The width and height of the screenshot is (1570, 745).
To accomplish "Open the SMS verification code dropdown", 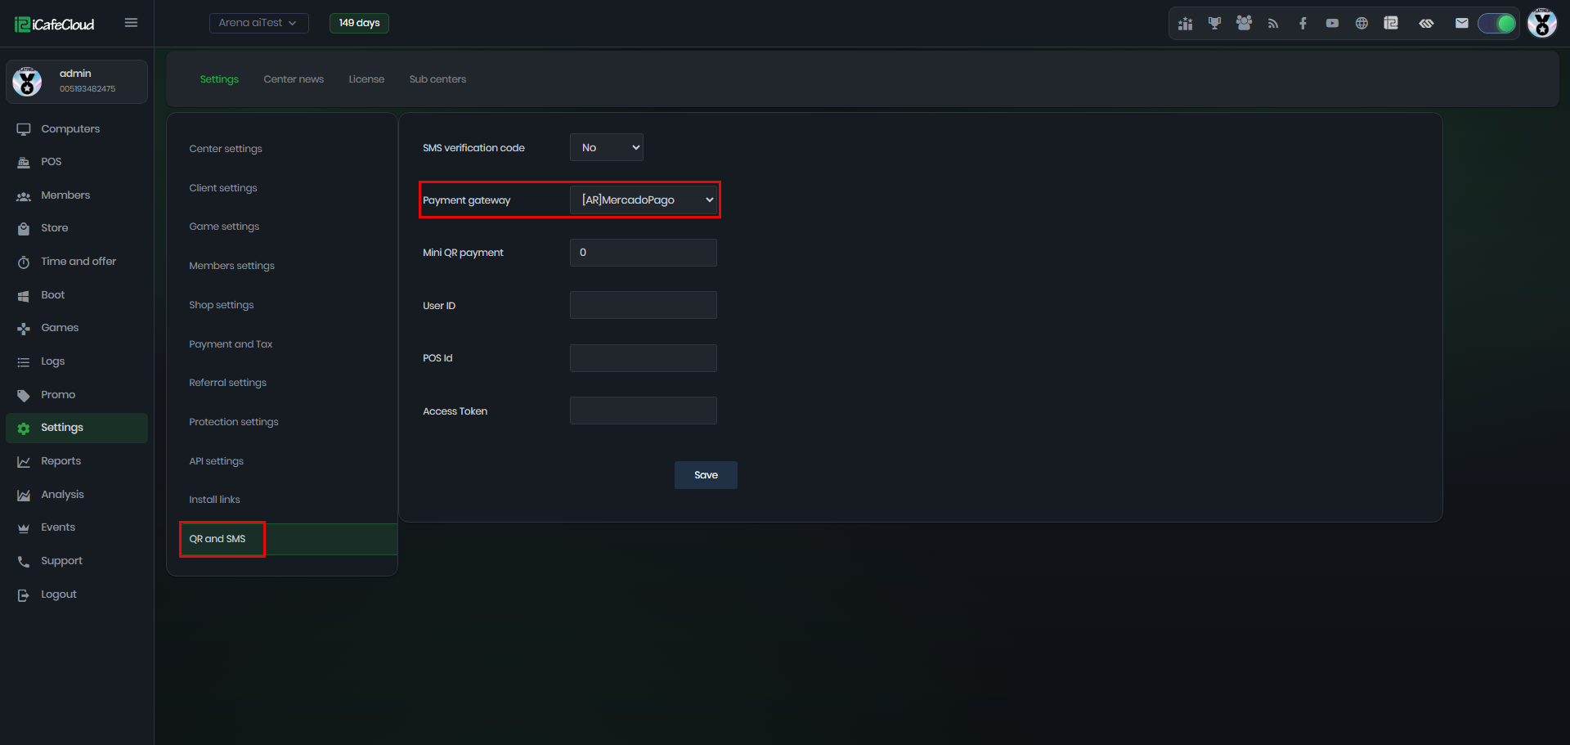I will 607,147.
